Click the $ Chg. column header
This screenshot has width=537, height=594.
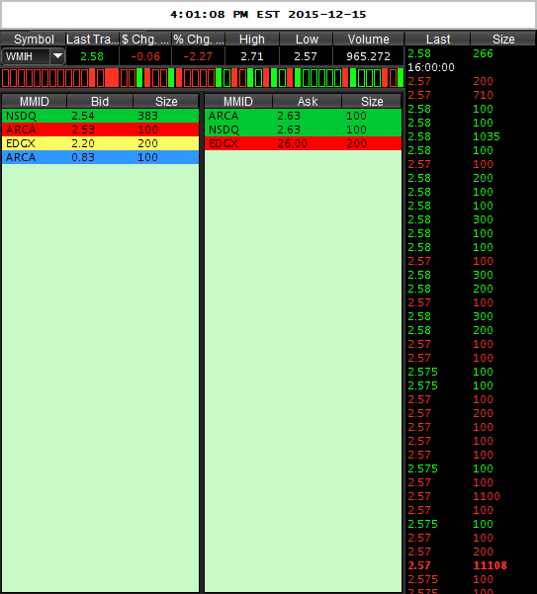(145, 39)
